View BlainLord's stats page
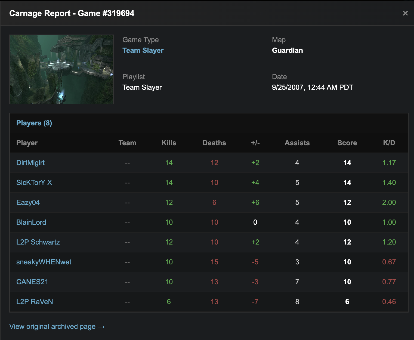Image resolution: width=414 pixels, height=340 pixels. 31,222
